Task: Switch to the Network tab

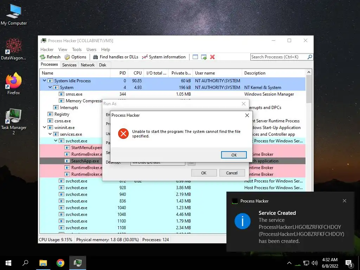Action: click(88, 65)
